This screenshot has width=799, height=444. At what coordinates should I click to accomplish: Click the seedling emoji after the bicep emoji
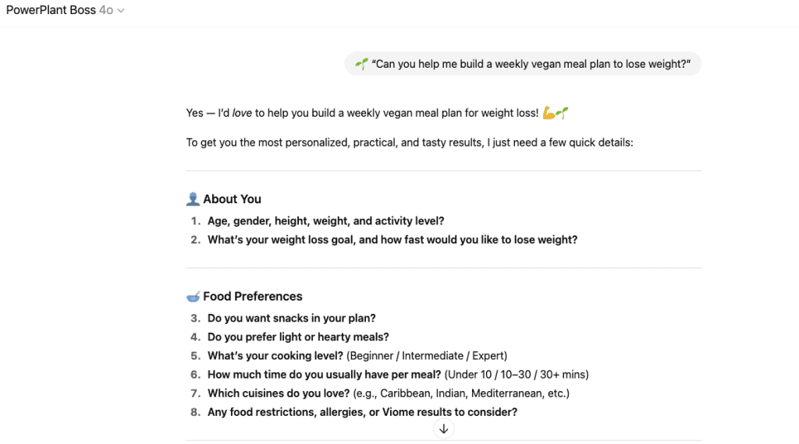[x=562, y=113]
